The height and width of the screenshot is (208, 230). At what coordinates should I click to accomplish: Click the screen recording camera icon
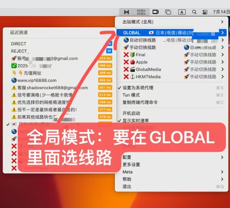[155, 12]
